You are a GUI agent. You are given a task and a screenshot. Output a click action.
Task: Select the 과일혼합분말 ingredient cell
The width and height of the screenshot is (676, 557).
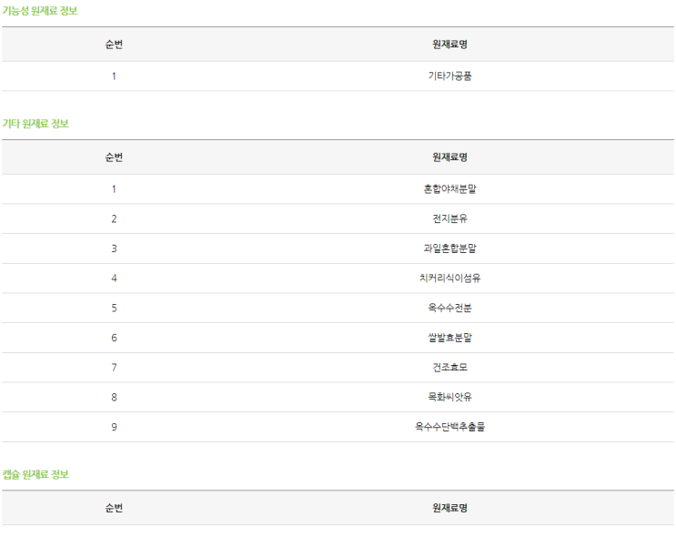449,248
